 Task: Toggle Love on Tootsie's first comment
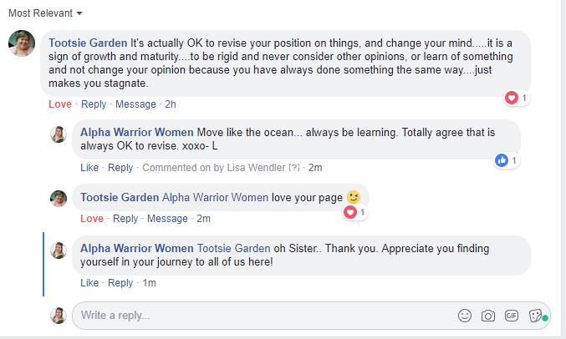point(60,104)
